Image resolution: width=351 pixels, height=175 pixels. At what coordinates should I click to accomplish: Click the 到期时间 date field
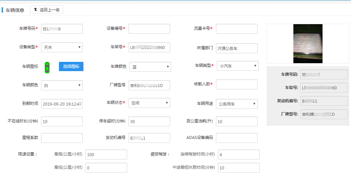tap(62, 104)
